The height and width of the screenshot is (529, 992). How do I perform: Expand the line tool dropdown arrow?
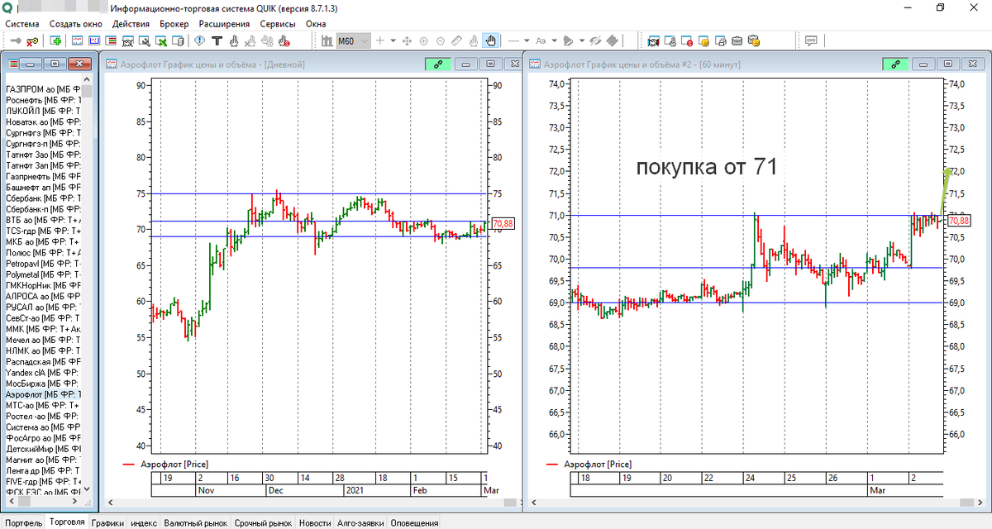tap(527, 41)
